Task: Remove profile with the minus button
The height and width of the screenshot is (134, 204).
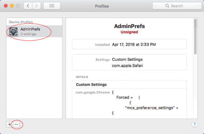Action: pyautogui.click(x=17, y=124)
